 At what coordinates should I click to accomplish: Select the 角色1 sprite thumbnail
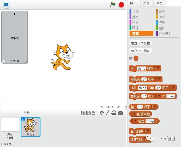click(x=31, y=127)
